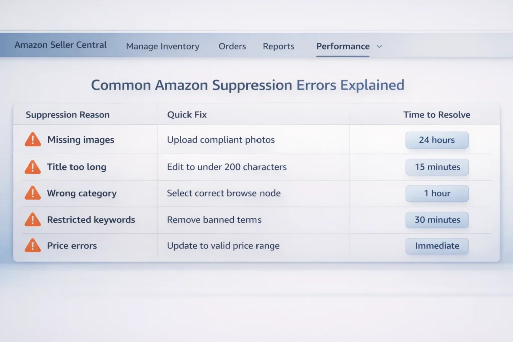Viewport: 513px width, 342px height.
Task: Open Amazon Seller Central home
Action: coord(60,45)
